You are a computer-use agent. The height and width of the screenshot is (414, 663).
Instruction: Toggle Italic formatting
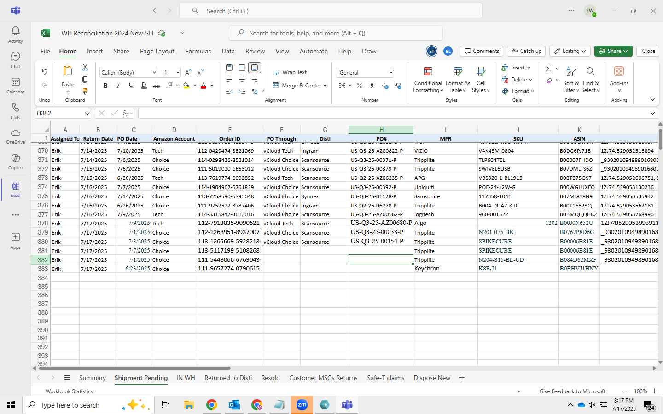(118, 86)
